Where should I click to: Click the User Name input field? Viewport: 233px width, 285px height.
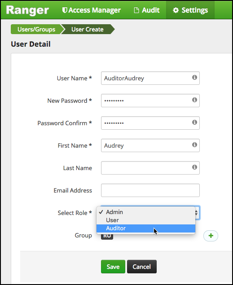click(150, 78)
